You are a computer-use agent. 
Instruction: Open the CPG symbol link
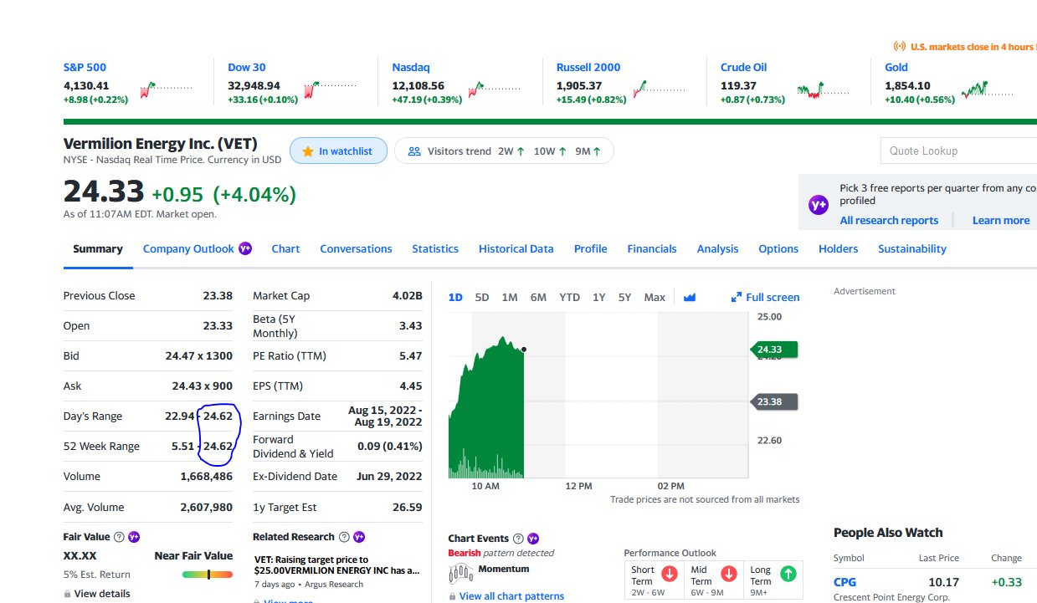[844, 581]
